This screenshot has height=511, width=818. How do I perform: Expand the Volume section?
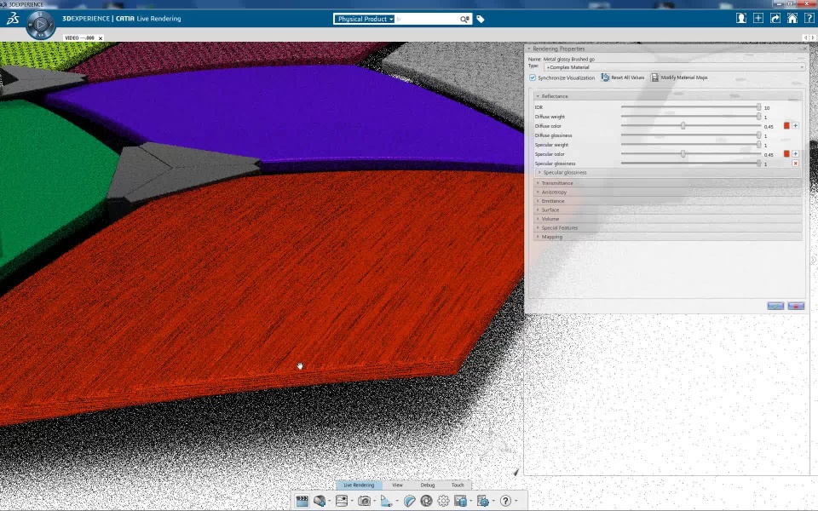point(667,219)
